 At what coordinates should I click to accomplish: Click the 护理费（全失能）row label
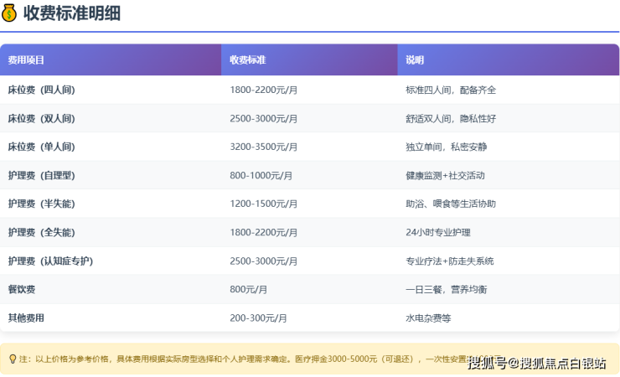(x=42, y=232)
